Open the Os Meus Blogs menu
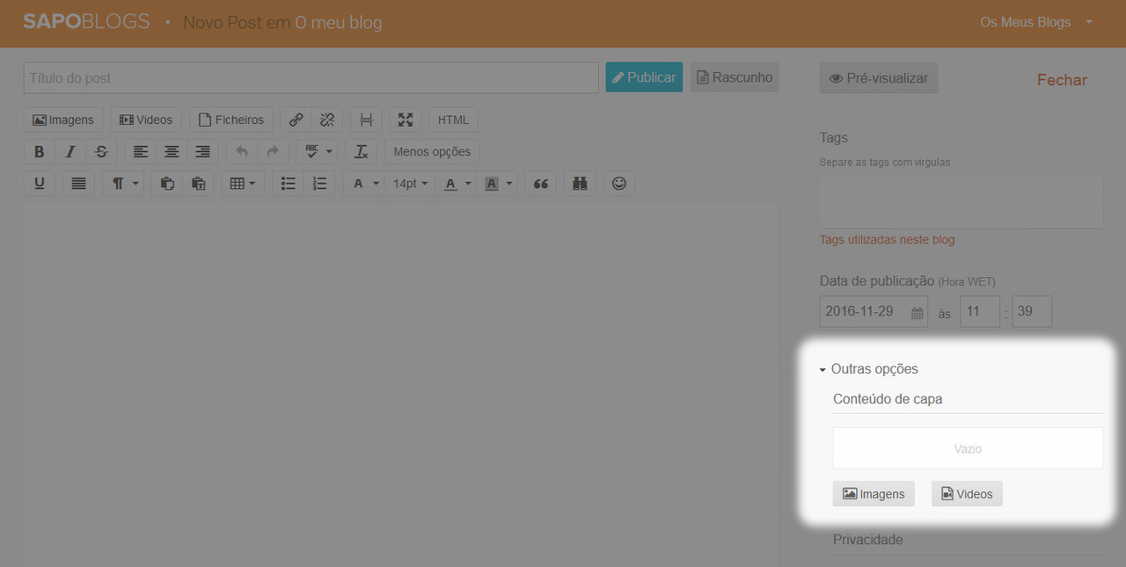Image resolution: width=1126 pixels, height=567 pixels. 1035,22
